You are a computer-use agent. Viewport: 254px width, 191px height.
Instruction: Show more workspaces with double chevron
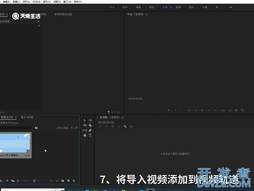[x=231, y=7]
